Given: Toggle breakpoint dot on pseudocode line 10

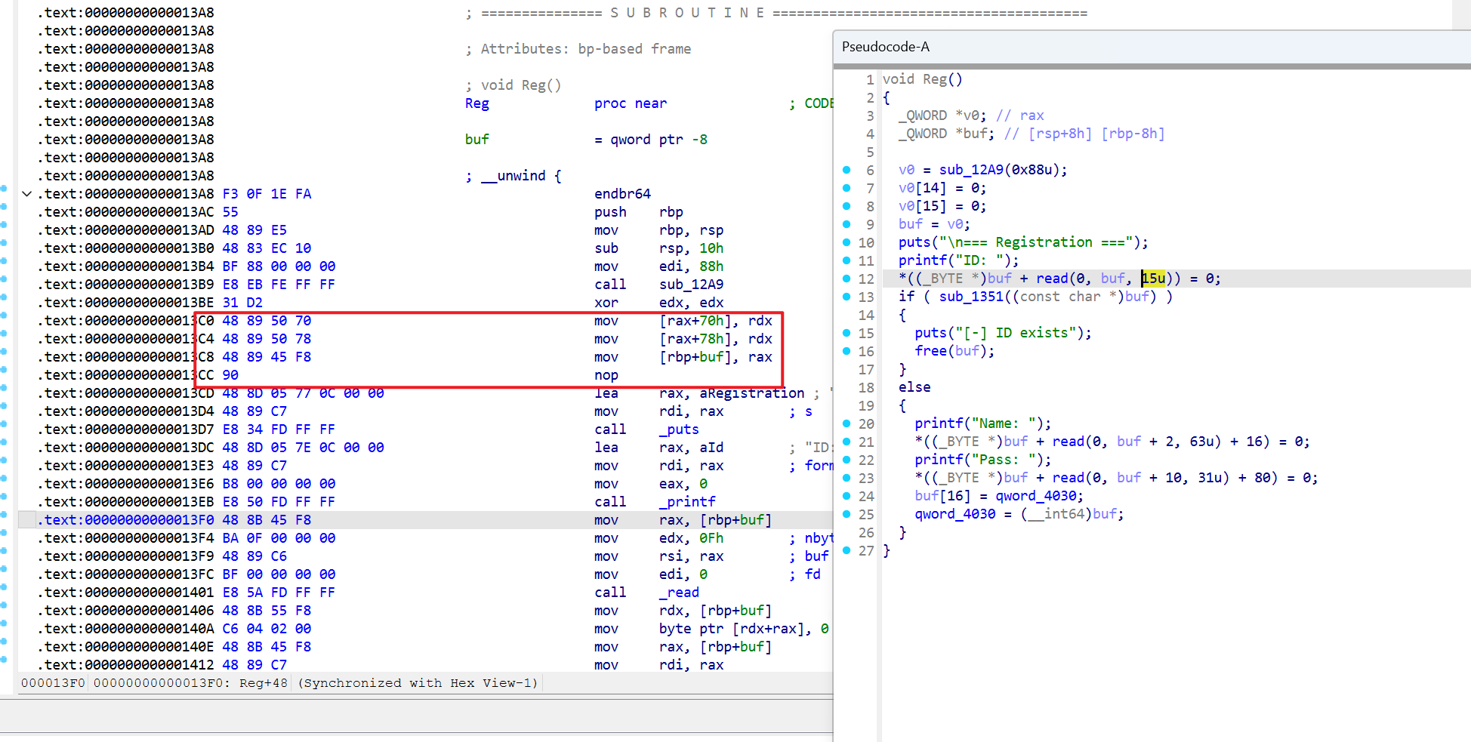Looking at the screenshot, I should 847,242.
